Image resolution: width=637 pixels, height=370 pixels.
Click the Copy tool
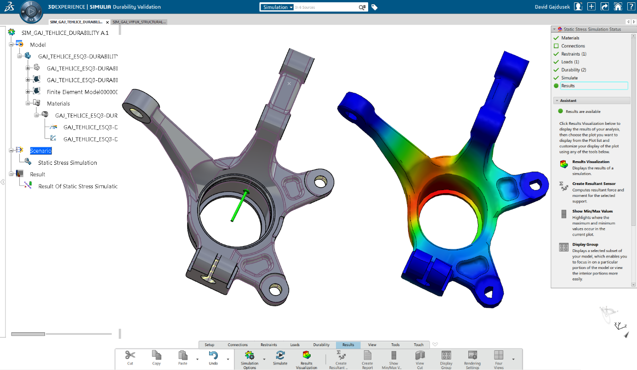pyautogui.click(x=157, y=358)
